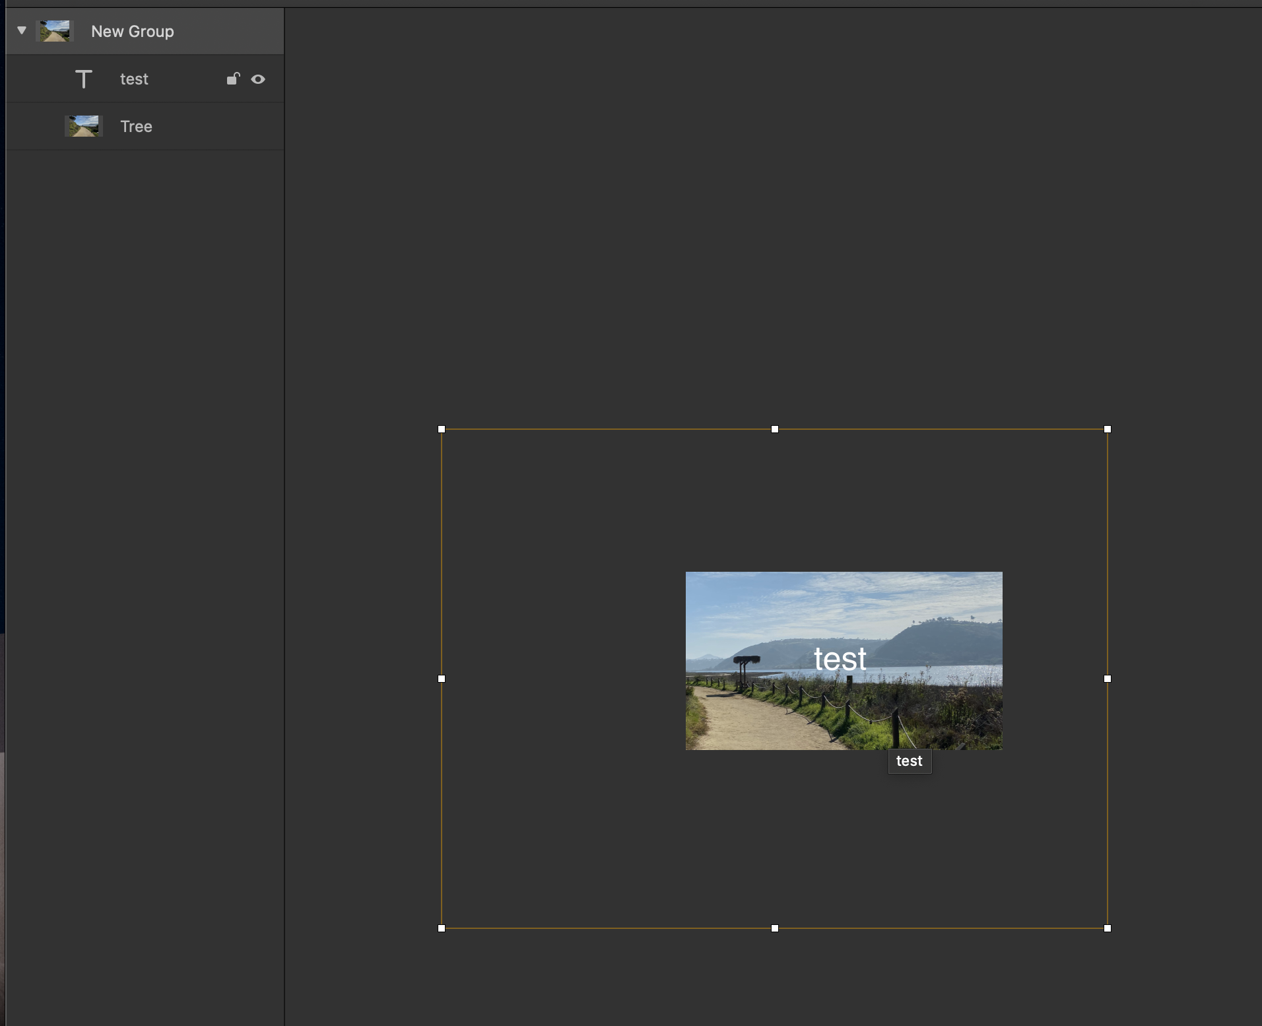Grab the bottom-right selection handle
Image resolution: width=1262 pixels, height=1026 pixels.
point(1108,928)
